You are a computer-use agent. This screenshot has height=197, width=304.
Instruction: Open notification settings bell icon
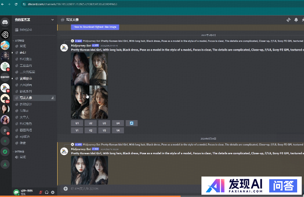pyautogui.click(x=296, y=20)
